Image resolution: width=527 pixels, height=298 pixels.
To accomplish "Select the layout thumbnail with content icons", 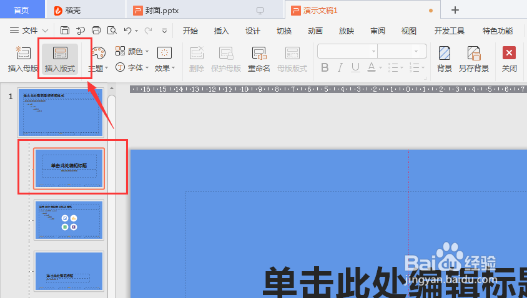I will point(69,220).
